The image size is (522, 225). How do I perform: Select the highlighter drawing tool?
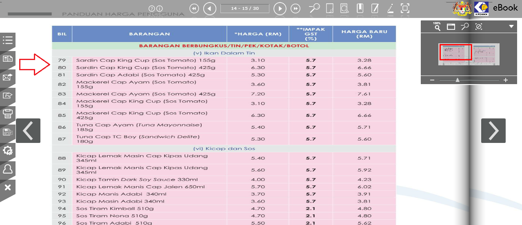click(x=390, y=8)
